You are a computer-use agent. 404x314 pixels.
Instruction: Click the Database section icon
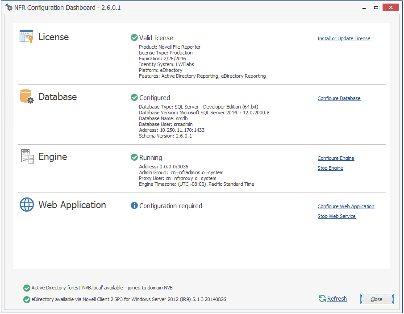tap(26, 96)
